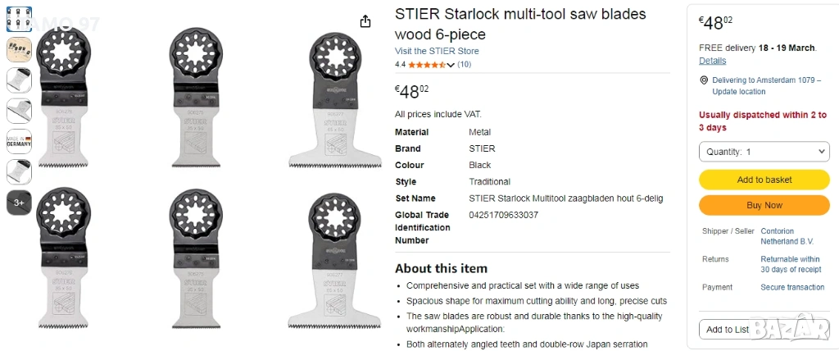This screenshot has height=351, width=839.
Task: Open the Returnable within 30 days link
Action: (790, 264)
